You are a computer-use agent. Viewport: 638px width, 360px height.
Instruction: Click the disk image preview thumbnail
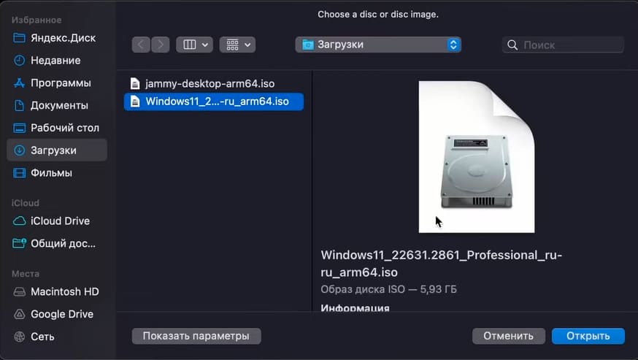[476, 157]
